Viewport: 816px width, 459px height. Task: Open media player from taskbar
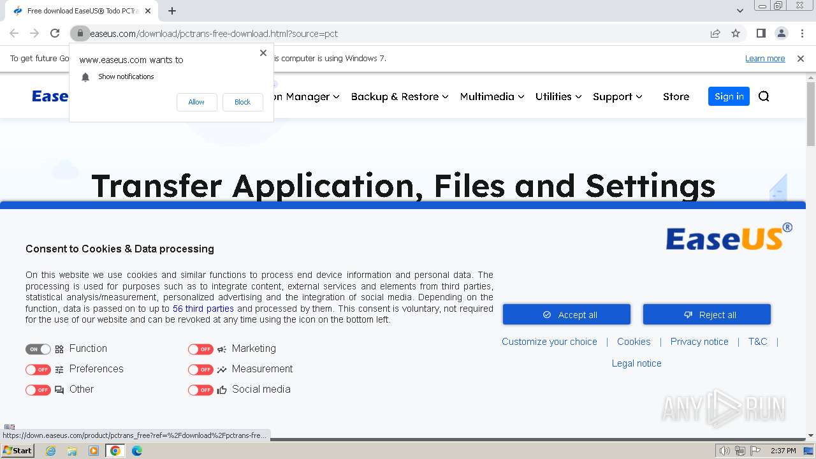click(94, 451)
